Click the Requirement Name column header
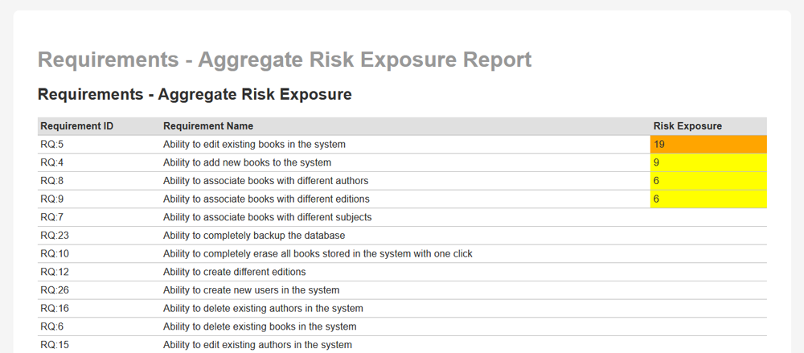The width and height of the screenshot is (804, 353). tap(208, 126)
